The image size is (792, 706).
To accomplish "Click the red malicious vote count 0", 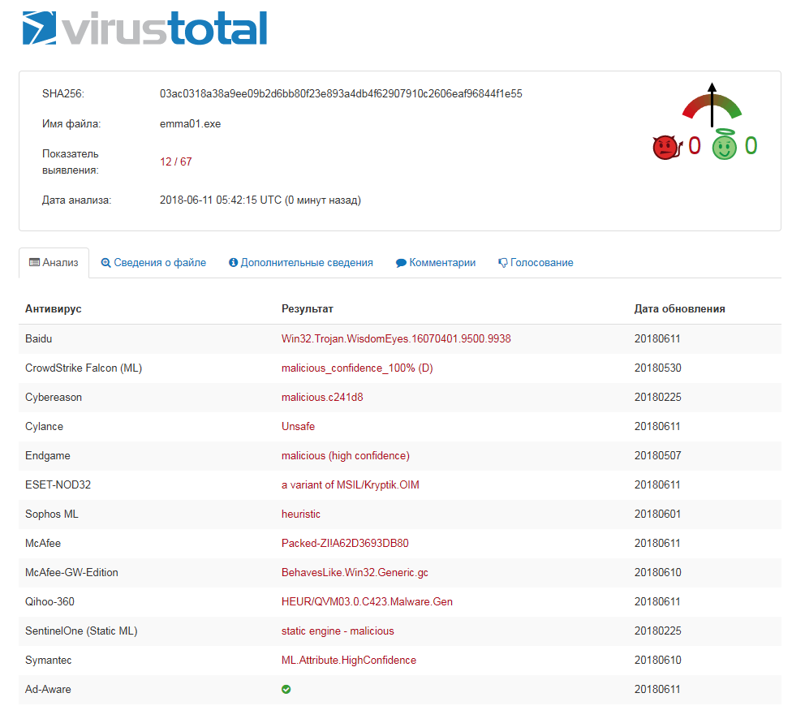I will click(x=695, y=146).
